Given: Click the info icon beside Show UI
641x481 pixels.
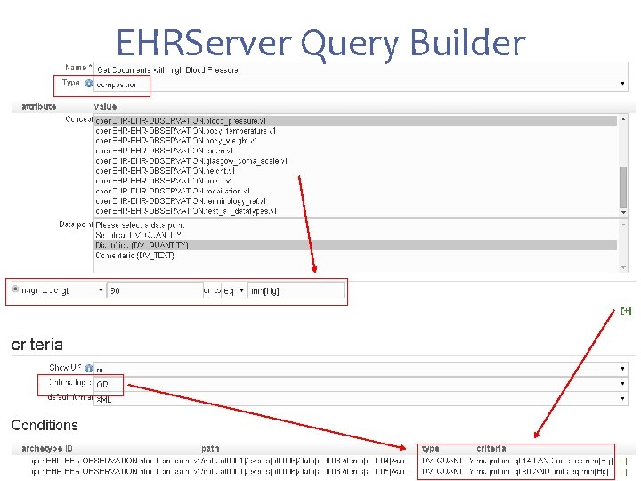Looking at the screenshot, I should point(89,368).
